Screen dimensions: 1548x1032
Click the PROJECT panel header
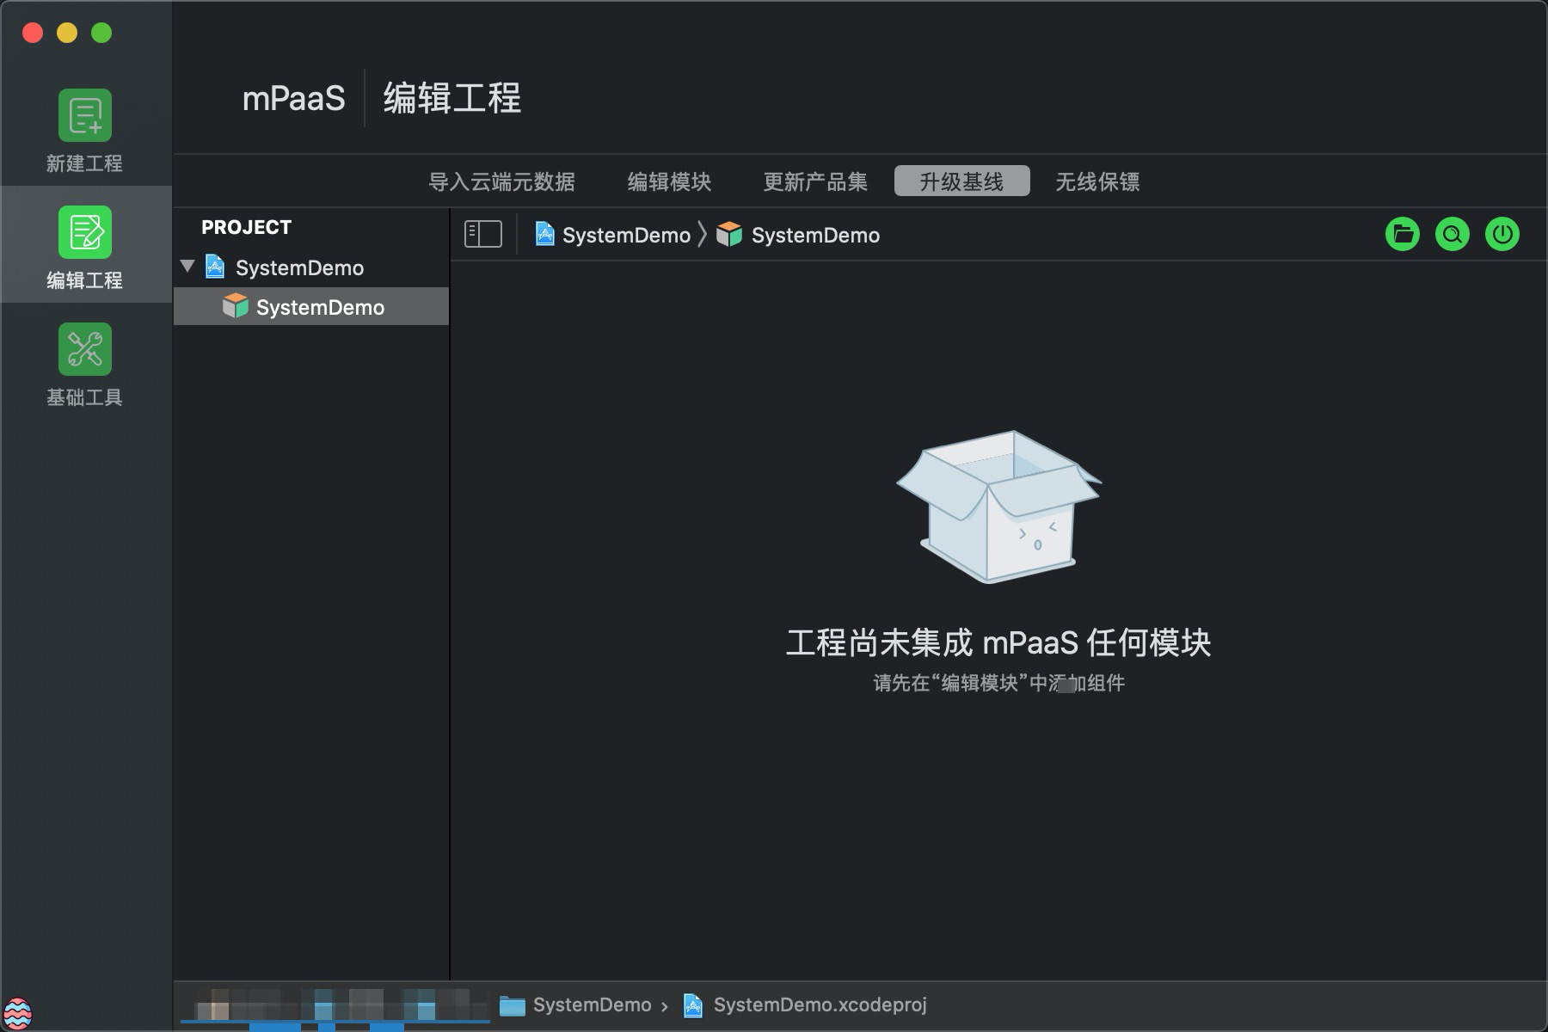(246, 228)
